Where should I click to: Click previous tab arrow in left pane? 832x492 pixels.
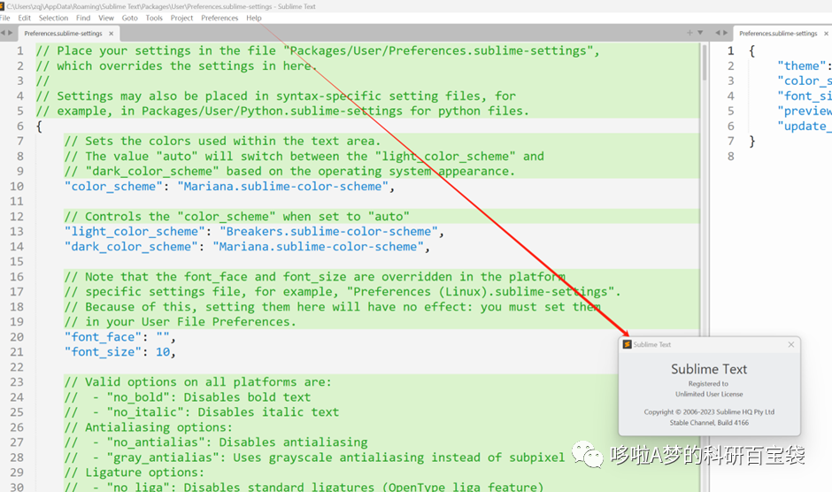[x=4, y=33]
